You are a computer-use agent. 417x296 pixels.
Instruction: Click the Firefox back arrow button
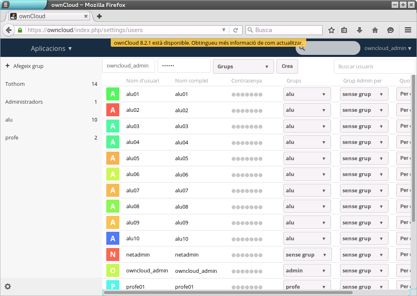pyautogui.click(x=9, y=30)
